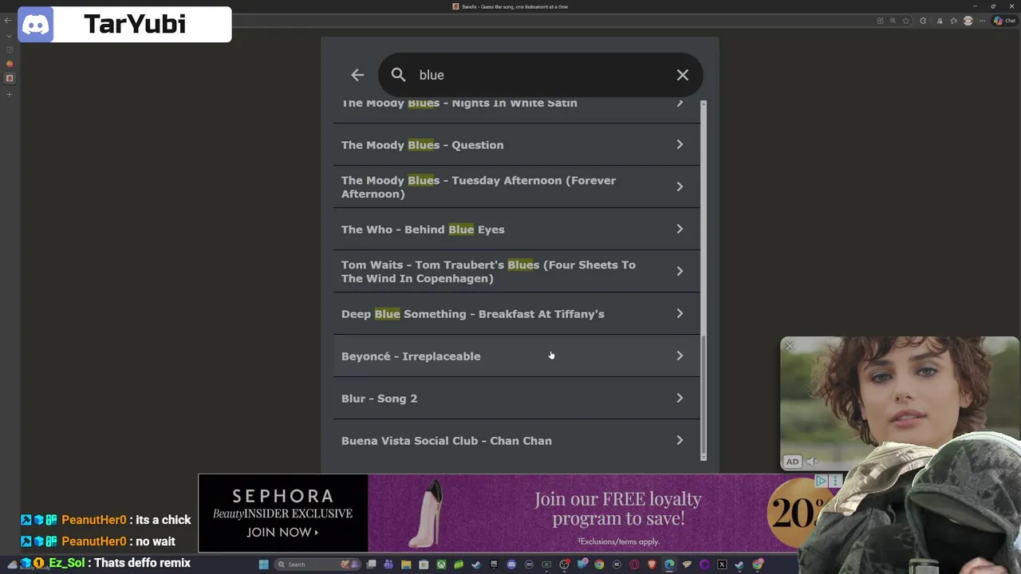Select The Moody Blues - Question
Viewport: 1021px width, 574px height.
516,144
